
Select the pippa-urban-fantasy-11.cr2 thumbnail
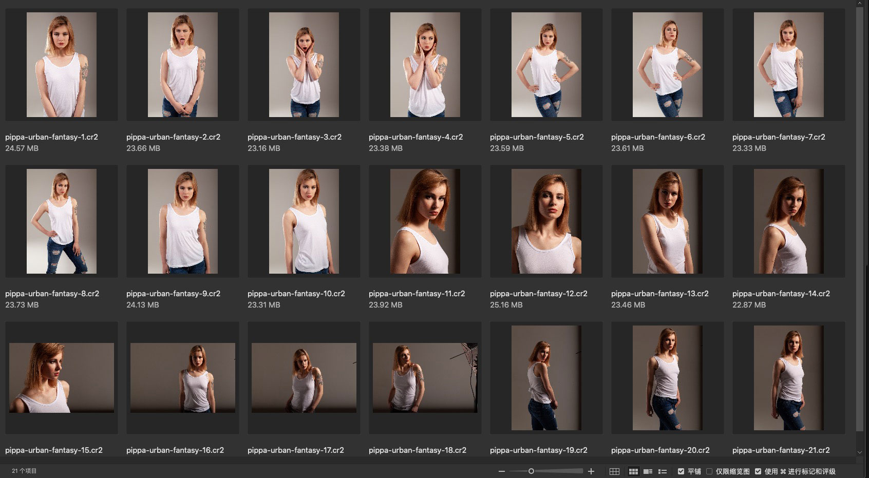[x=425, y=221]
